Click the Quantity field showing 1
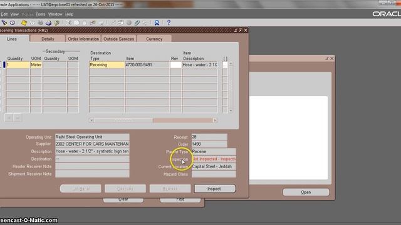The image size is (401, 225). tap(18, 65)
